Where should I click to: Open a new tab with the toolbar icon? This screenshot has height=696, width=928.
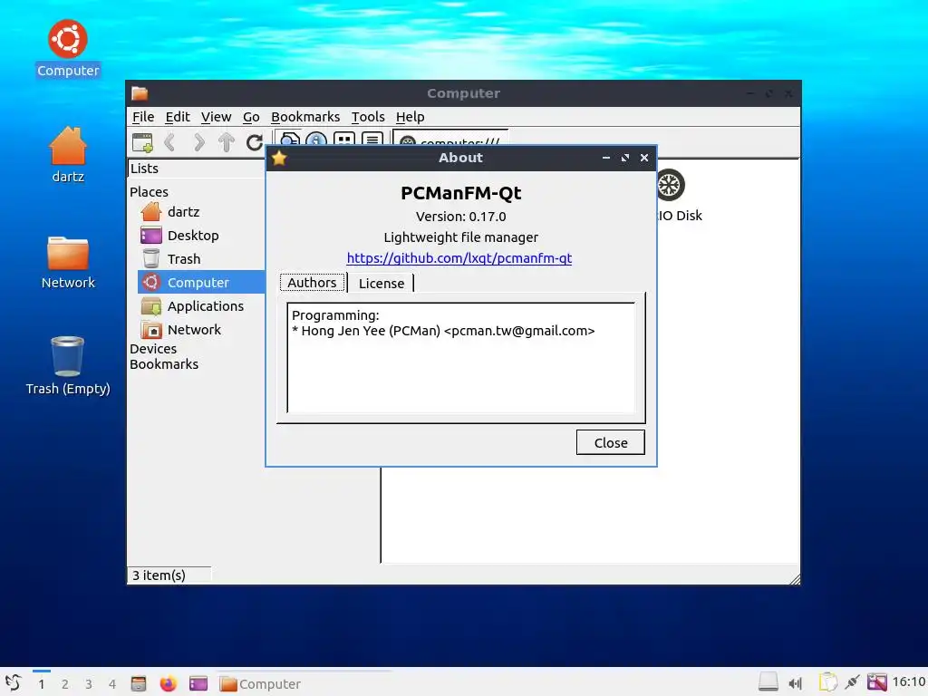pyautogui.click(x=142, y=142)
